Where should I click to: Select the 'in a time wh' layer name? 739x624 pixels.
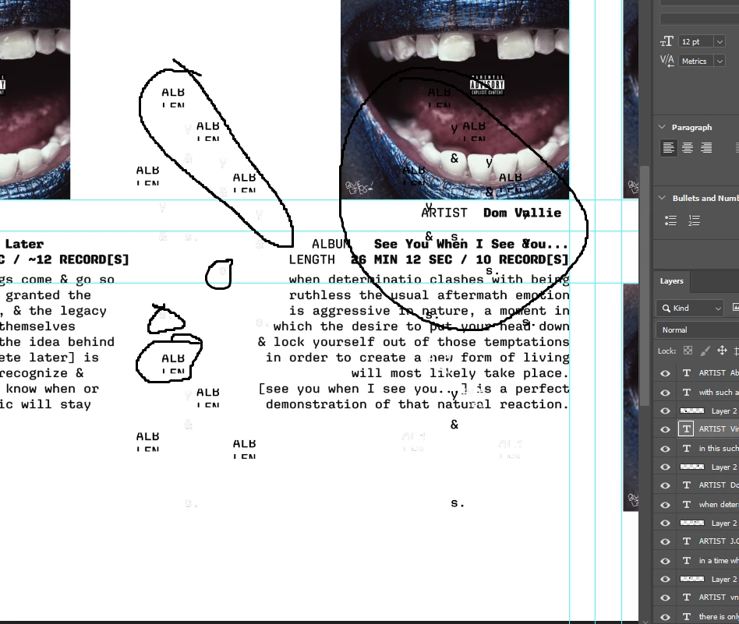pyautogui.click(x=718, y=560)
